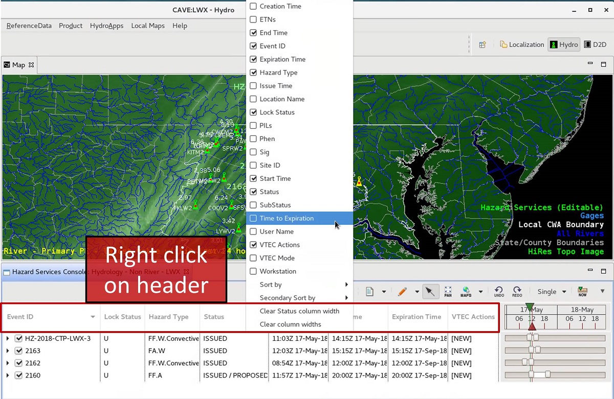Open the perspective chooser icon

(482, 44)
